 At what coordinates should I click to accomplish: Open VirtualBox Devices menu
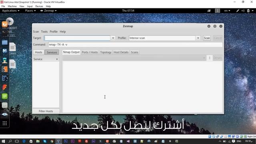[x=39, y=6]
